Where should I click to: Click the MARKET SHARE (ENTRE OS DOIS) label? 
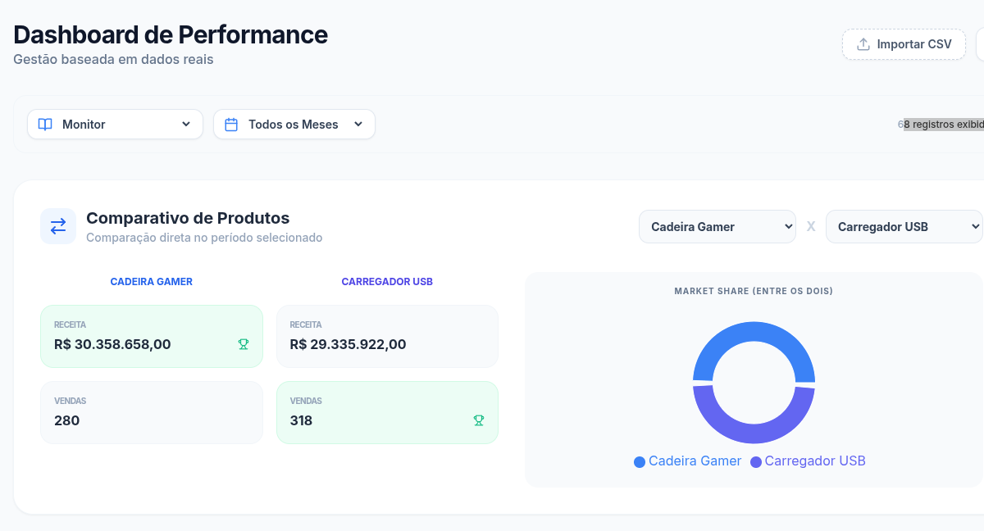pos(754,291)
